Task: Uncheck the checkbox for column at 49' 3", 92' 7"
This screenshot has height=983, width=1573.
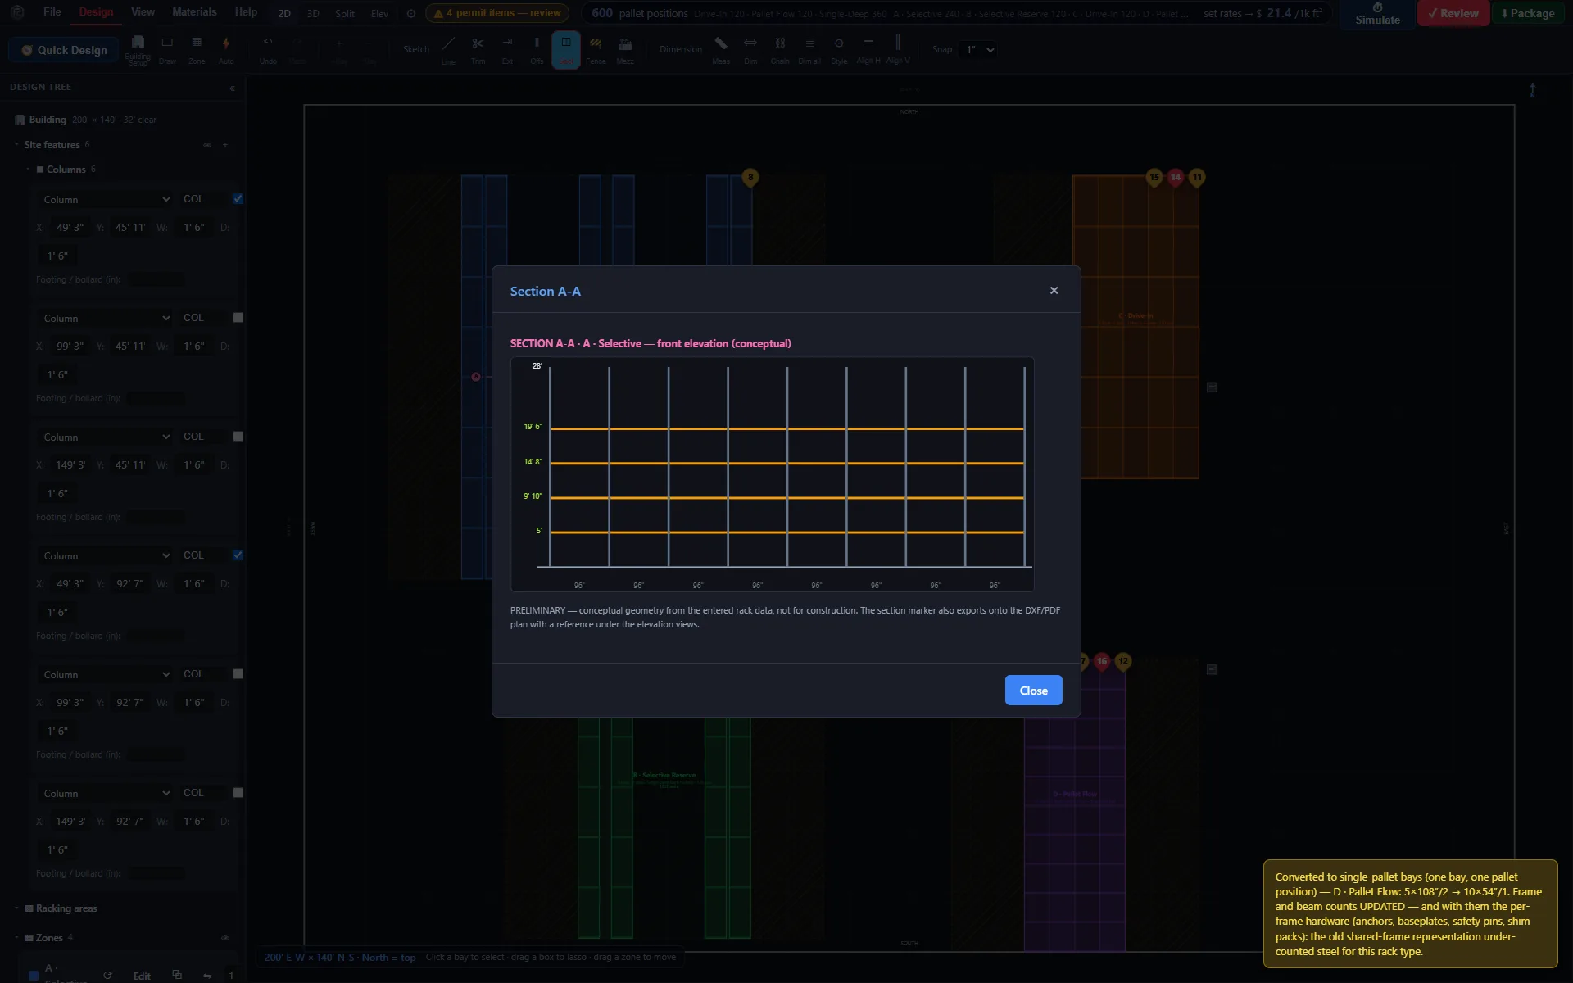Action: (238, 555)
